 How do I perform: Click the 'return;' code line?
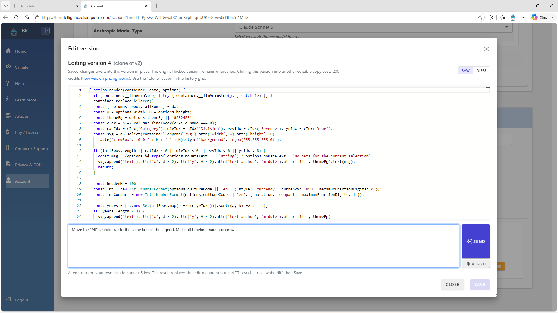tap(105, 167)
